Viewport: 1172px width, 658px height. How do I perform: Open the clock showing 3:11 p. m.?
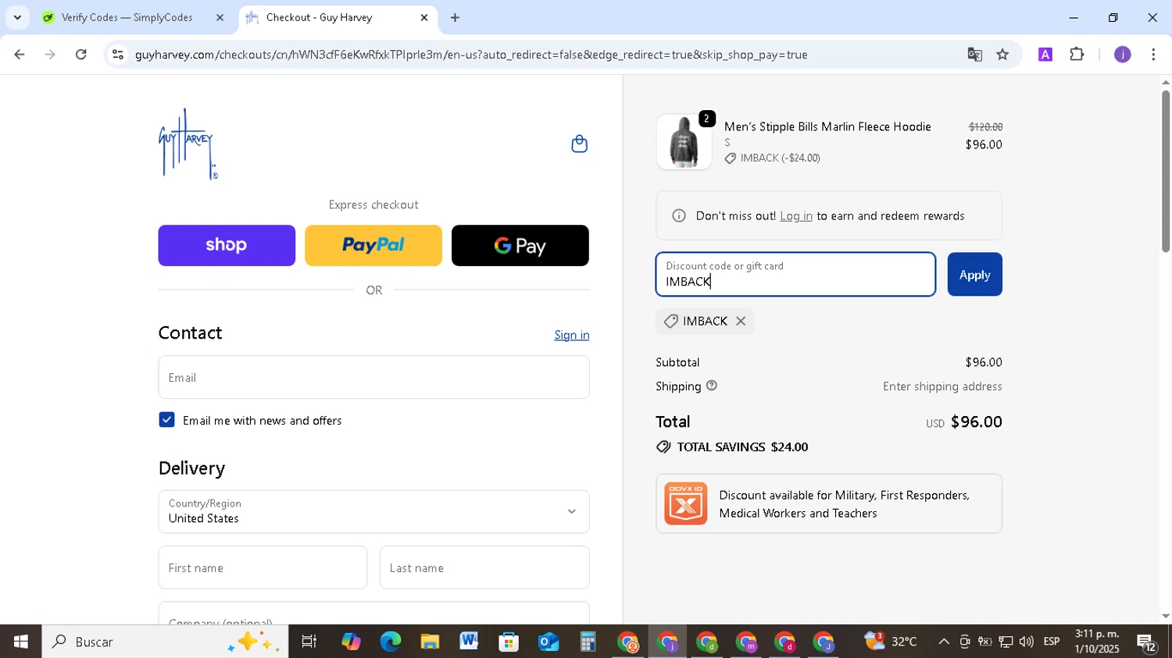tap(1097, 642)
